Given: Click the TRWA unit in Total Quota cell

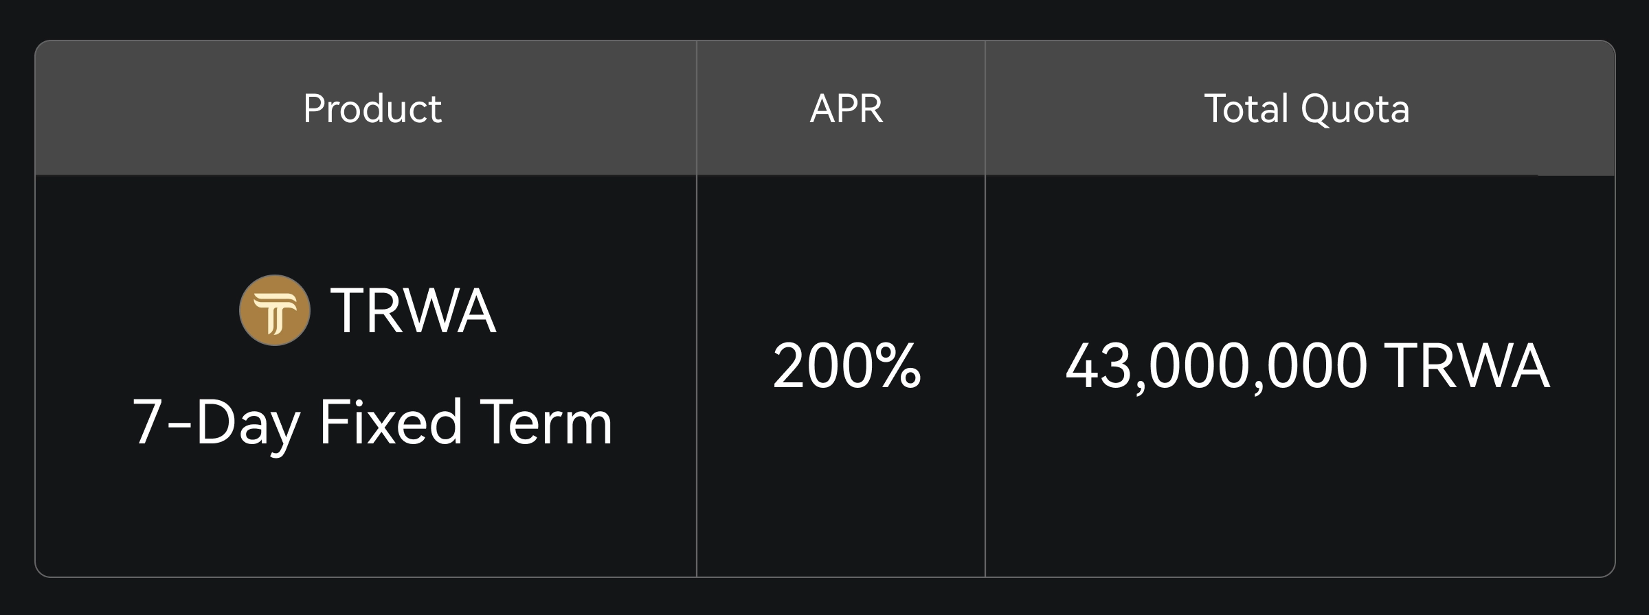Looking at the screenshot, I should tap(1466, 367).
